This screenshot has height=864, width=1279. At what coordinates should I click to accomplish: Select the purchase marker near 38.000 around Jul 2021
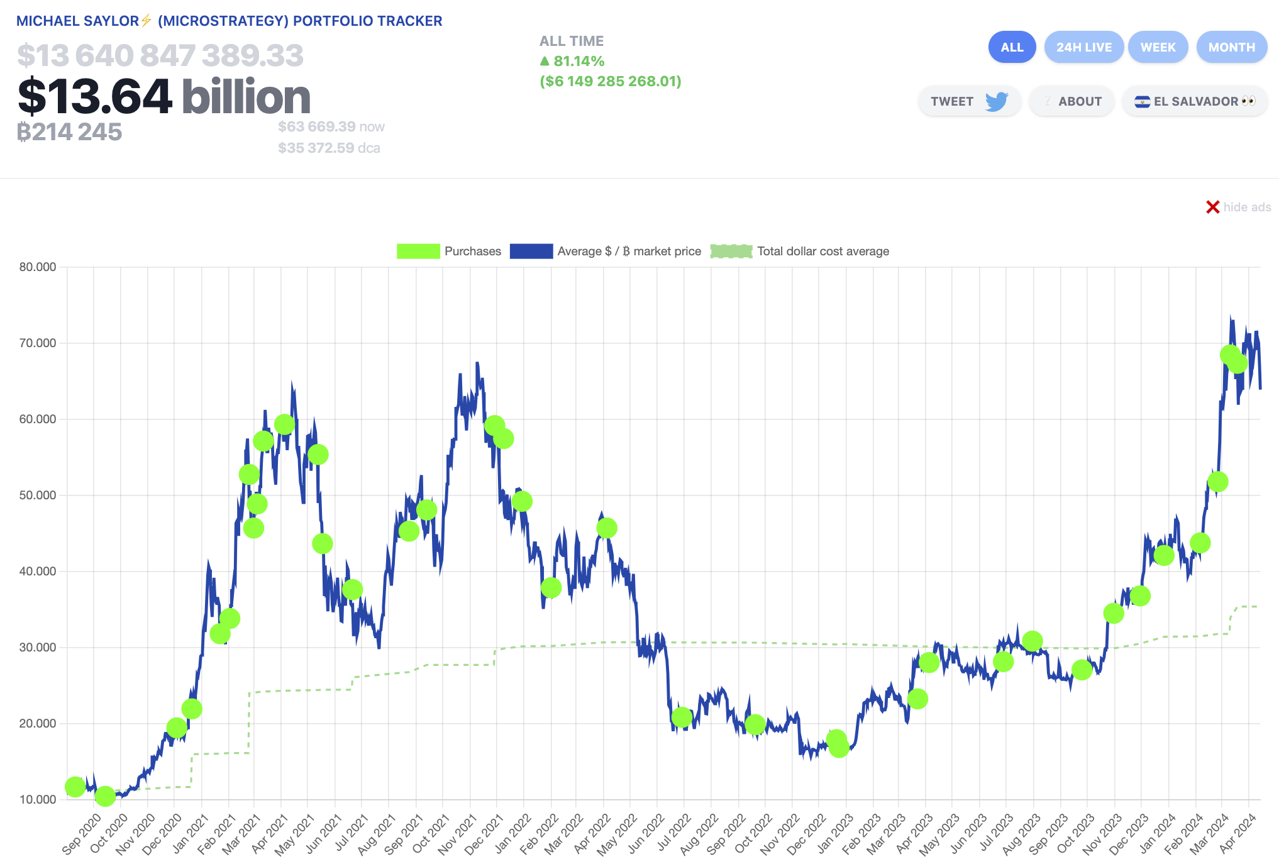tap(352, 589)
